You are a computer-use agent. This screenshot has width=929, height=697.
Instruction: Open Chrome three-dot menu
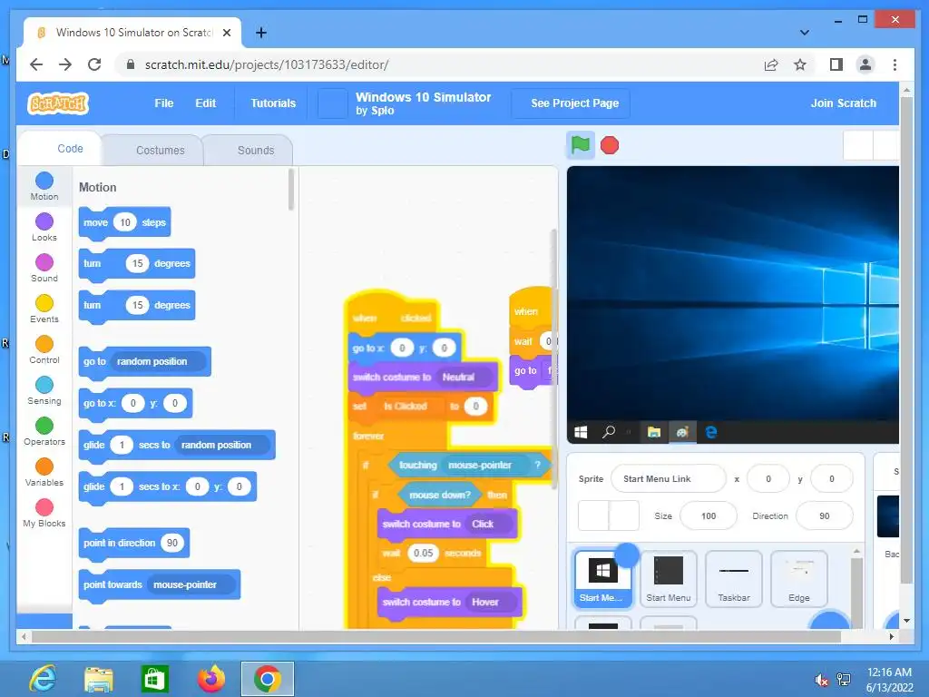click(895, 64)
